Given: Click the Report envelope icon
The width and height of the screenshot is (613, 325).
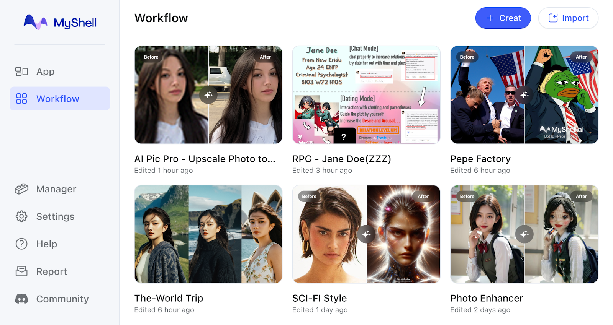Looking at the screenshot, I should pos(21,271).
